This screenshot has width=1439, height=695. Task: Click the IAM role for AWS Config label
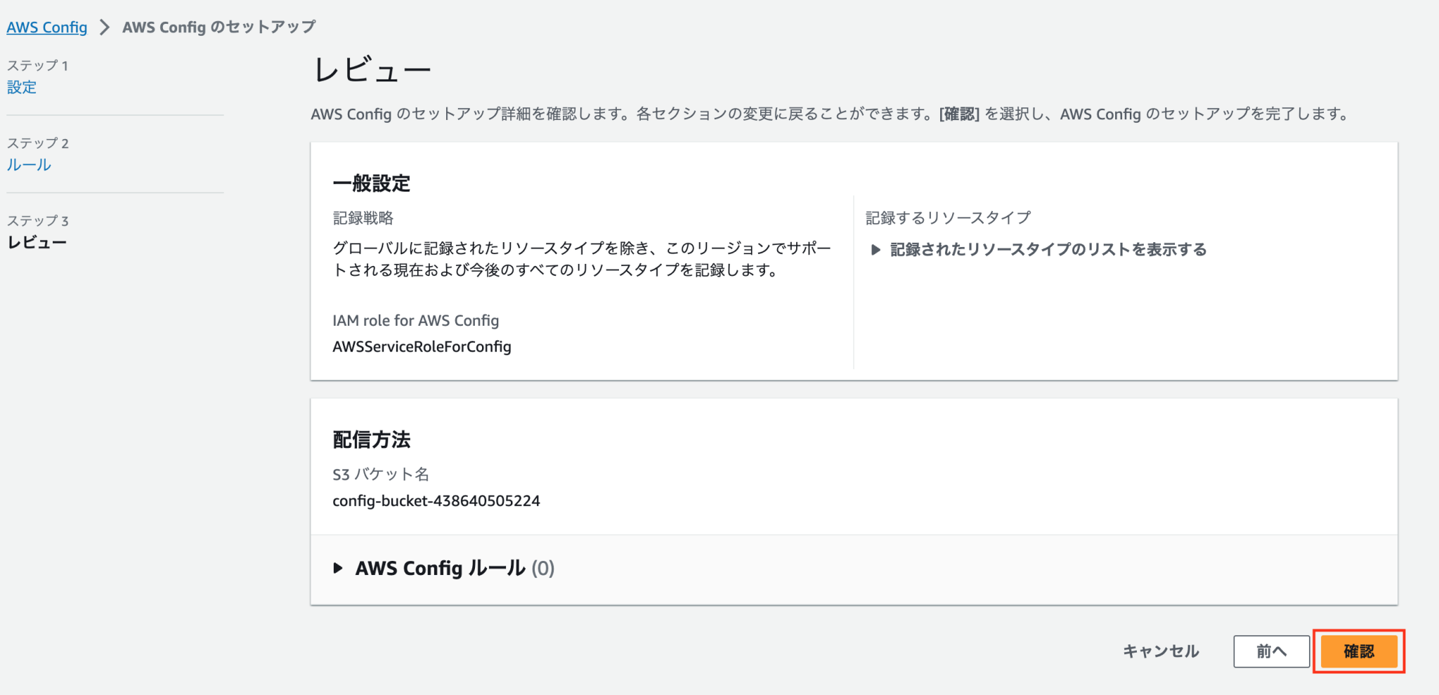(x=416, y=320)
